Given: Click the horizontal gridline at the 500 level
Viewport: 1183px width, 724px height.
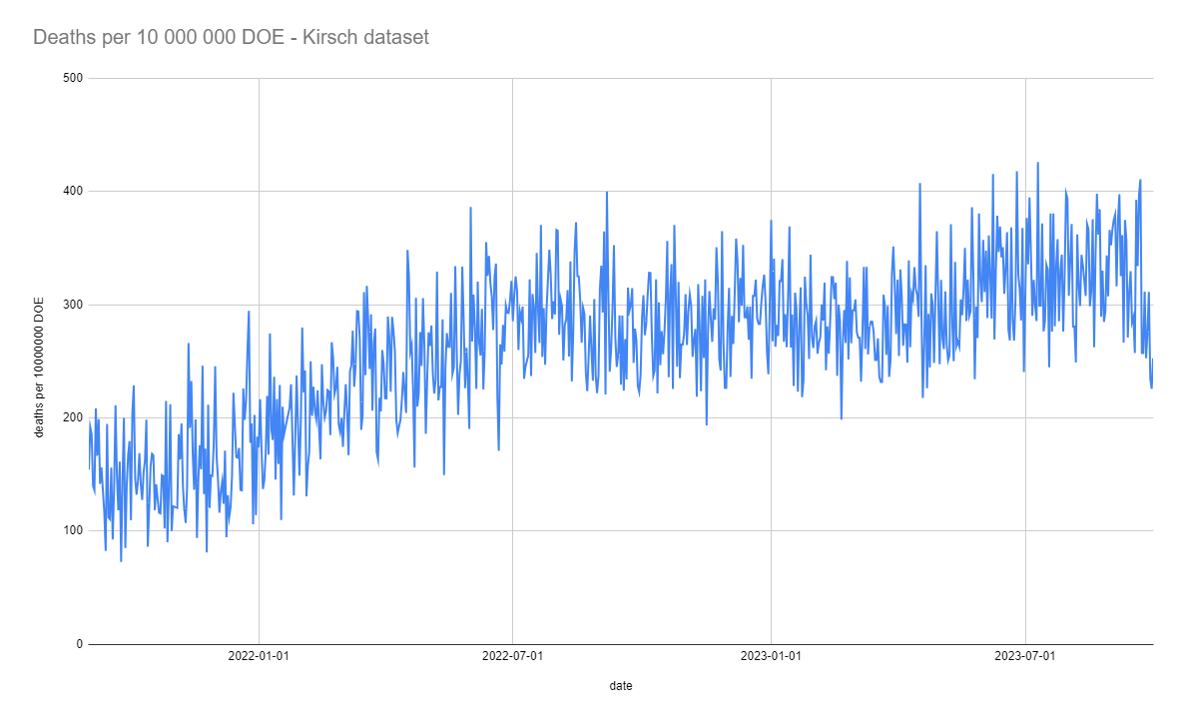Looking at the screenshot, I should (x=619, y=78).
